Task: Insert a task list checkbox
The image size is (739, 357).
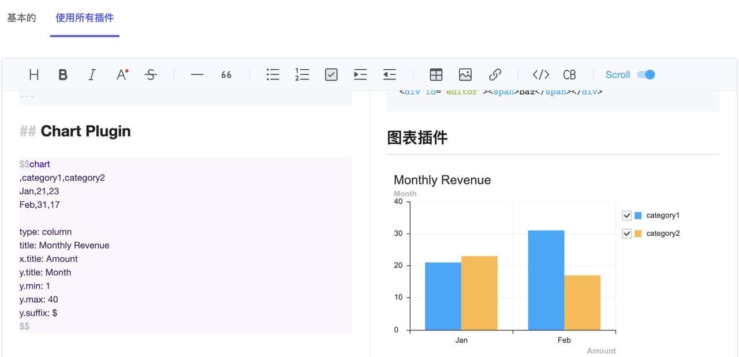Action: (330, 74)
